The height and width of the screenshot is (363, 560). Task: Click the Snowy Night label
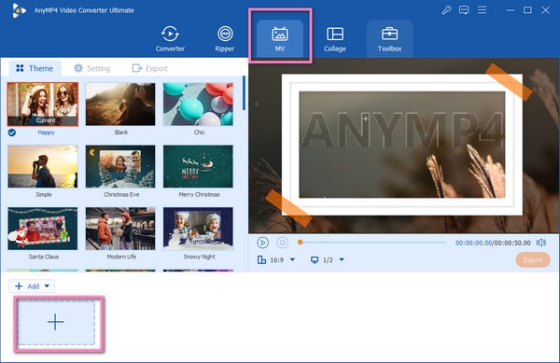[200, 257]
